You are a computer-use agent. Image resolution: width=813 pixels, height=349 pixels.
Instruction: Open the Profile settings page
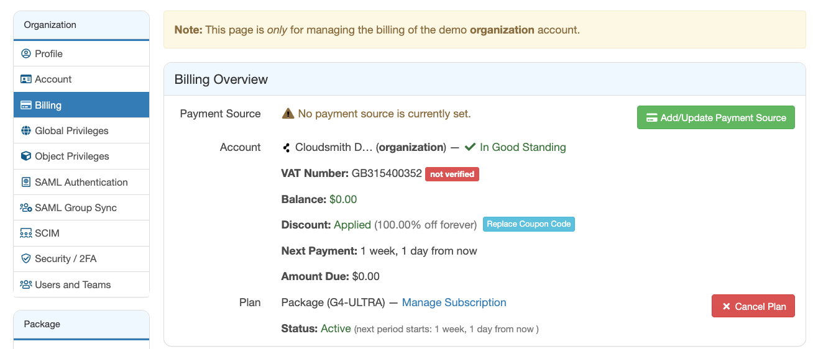coord(48,54)
